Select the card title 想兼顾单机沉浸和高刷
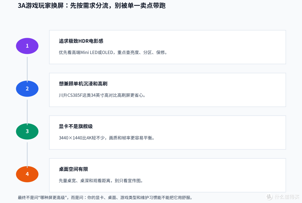Screen dimensions: 302x203 pos(83,84)
